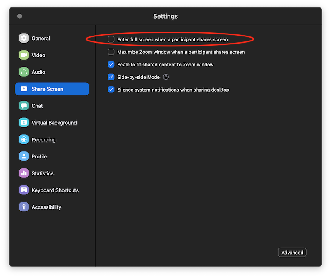Open the Advanced share screen options
331x277 pixels.
tap(292, 253)
